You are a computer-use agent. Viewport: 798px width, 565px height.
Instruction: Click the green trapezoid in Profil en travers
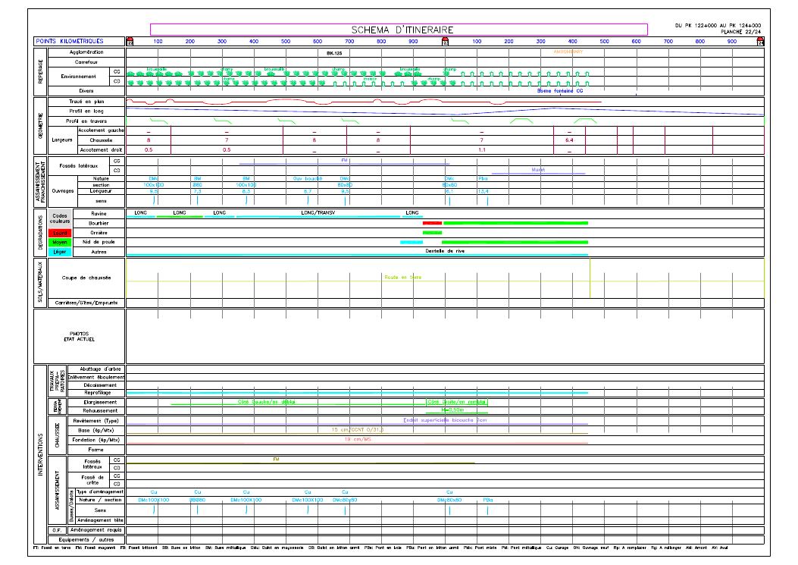(x=521, y=120)
